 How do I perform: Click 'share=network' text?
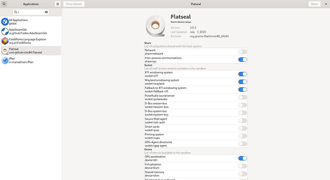(x=154, y=54)
